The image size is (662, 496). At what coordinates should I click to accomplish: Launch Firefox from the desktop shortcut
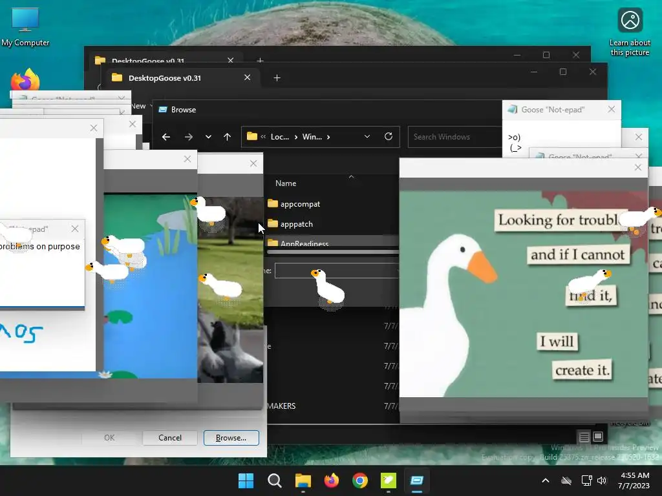[25, 79]
